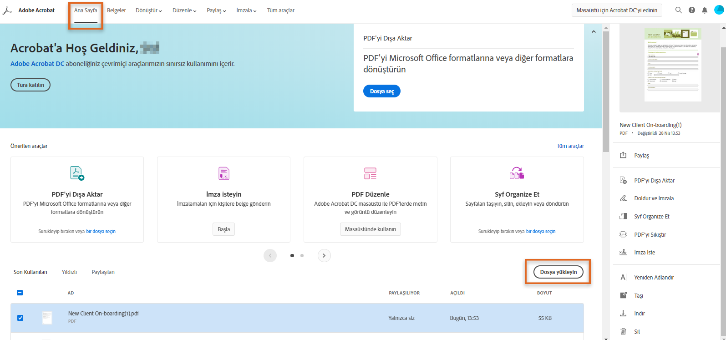Image resolution: width=726 pixels, height=340 pixels.
Task: Follow the Adobe Acrobat DC link in the banner
Action: pyautogui.click(x=37, y=64)
